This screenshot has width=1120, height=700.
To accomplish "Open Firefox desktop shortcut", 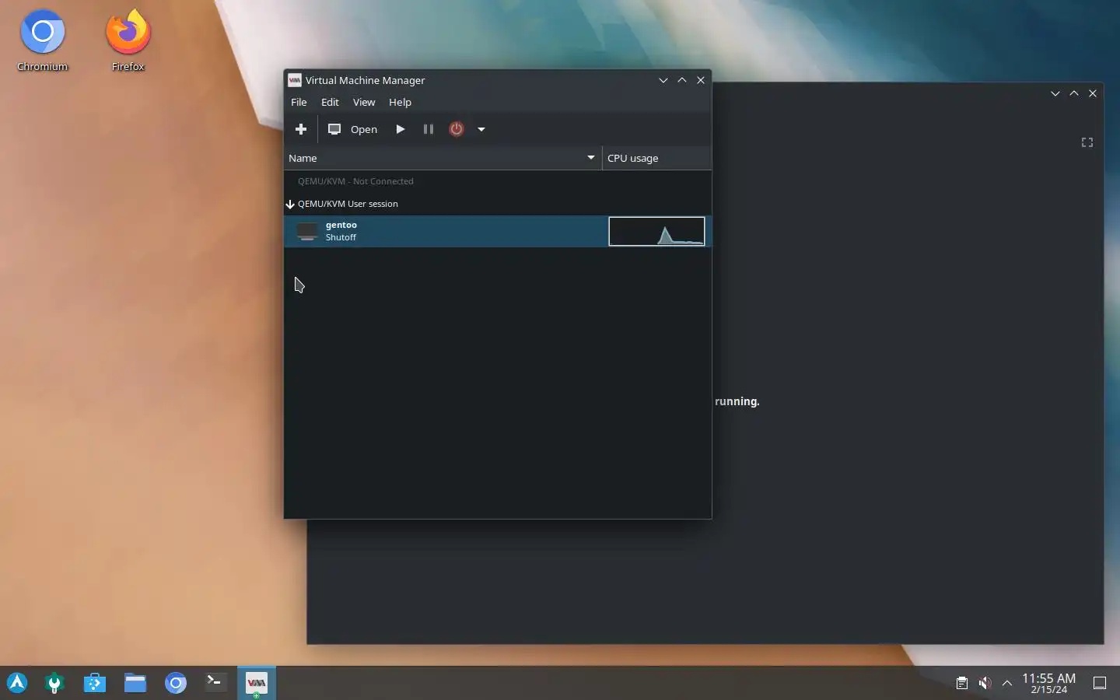I will [128, 40].
